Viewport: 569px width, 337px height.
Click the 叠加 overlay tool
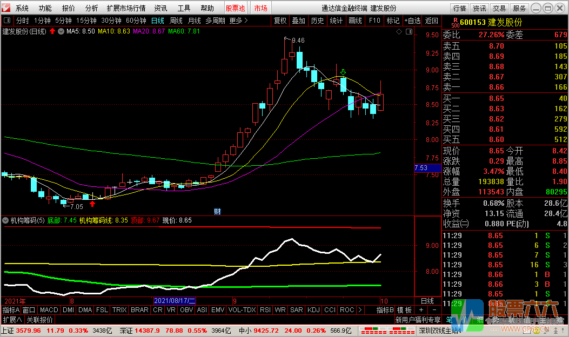tap(299, 21)
